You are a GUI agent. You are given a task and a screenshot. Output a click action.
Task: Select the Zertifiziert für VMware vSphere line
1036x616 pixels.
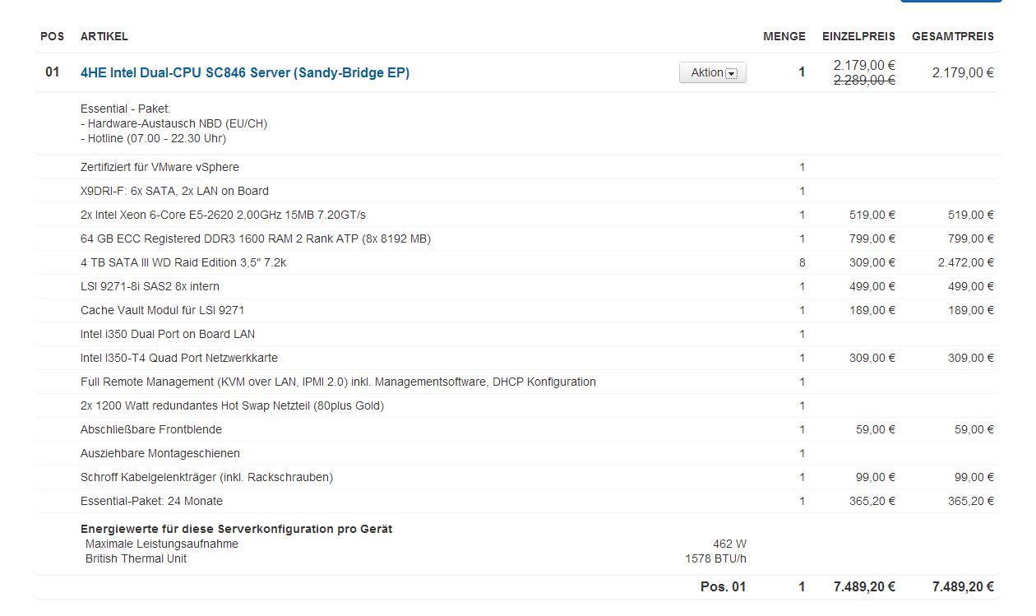pos(160,167)
